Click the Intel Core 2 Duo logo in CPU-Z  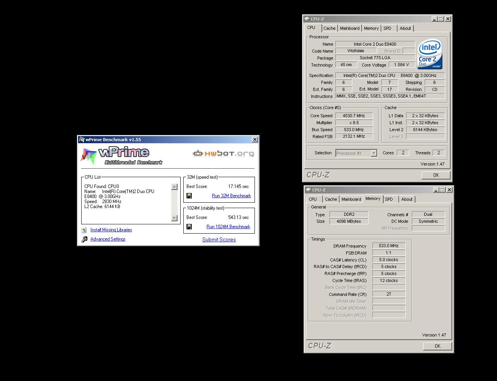point(430,55)
